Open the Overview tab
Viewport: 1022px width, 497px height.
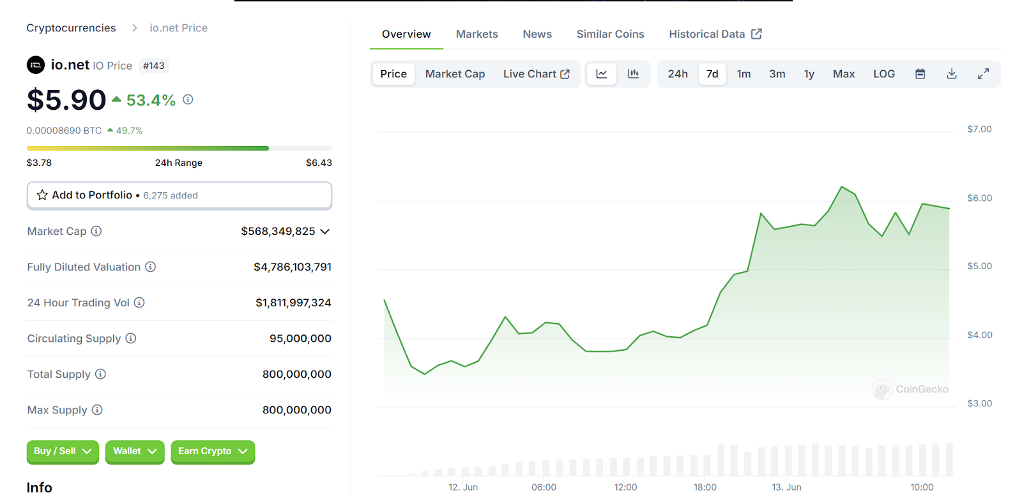pos(406,34)
